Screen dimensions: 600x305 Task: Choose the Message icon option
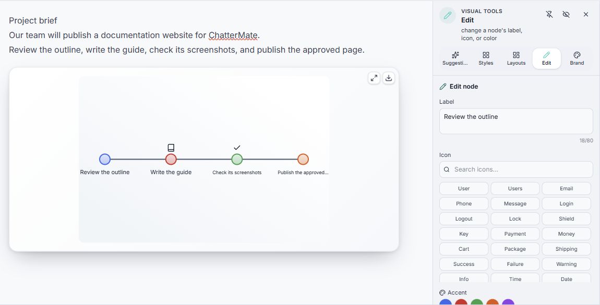pos(515,204)
